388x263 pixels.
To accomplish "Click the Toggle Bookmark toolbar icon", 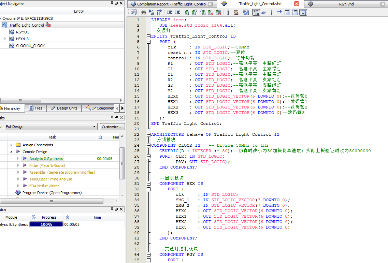I will [187, 13].
